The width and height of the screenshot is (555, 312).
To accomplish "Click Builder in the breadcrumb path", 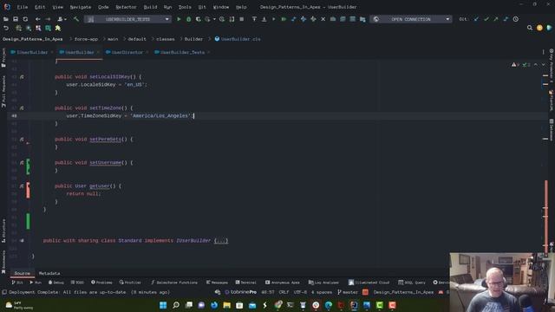I will [x=193, y=39].
